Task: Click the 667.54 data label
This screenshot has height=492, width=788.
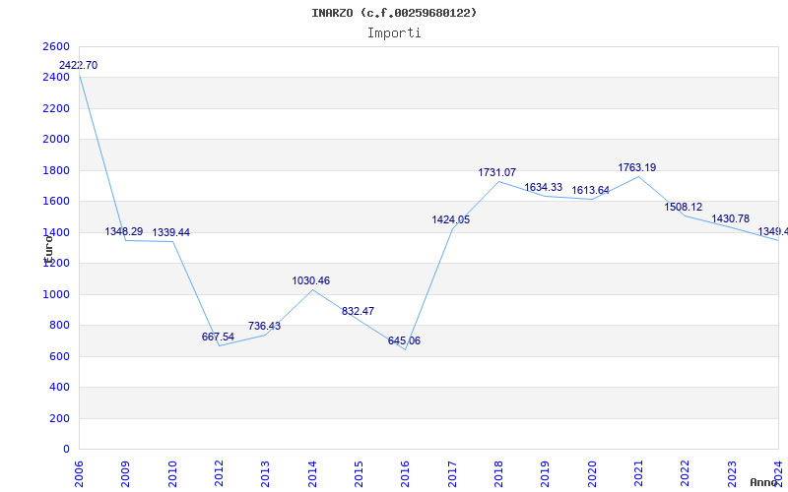Action: 218,337
